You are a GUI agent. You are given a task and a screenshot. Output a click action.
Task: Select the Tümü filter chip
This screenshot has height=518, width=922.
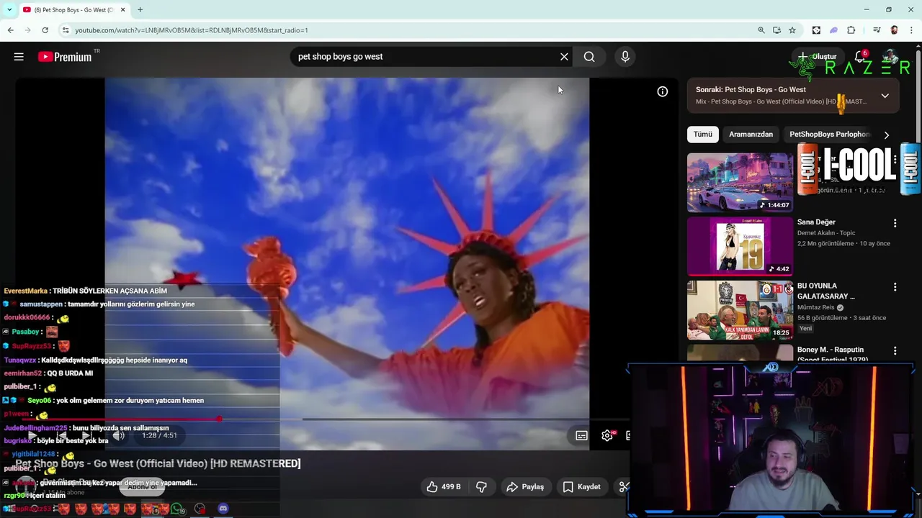(702, 135)
